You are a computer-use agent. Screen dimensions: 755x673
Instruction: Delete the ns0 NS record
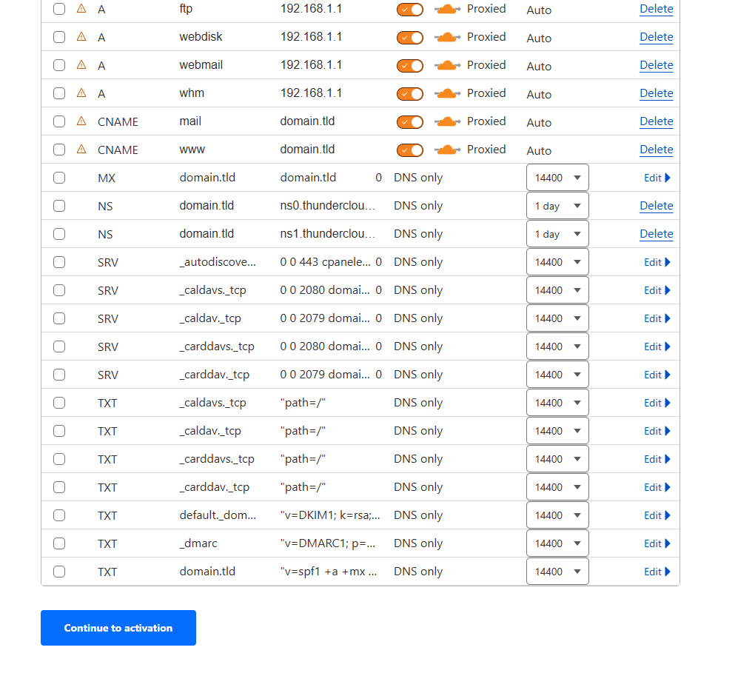click(657, 206)
